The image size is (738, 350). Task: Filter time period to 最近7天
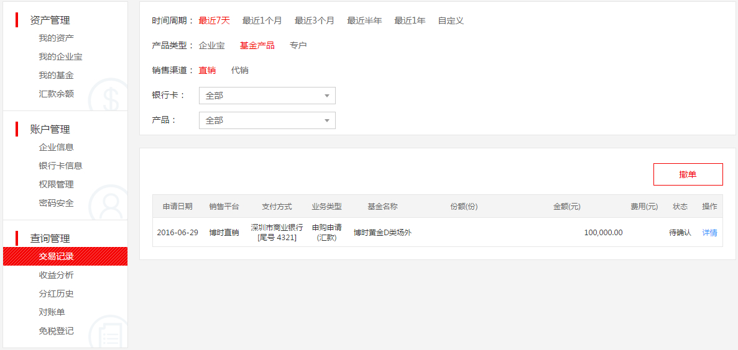click(214, 20)
